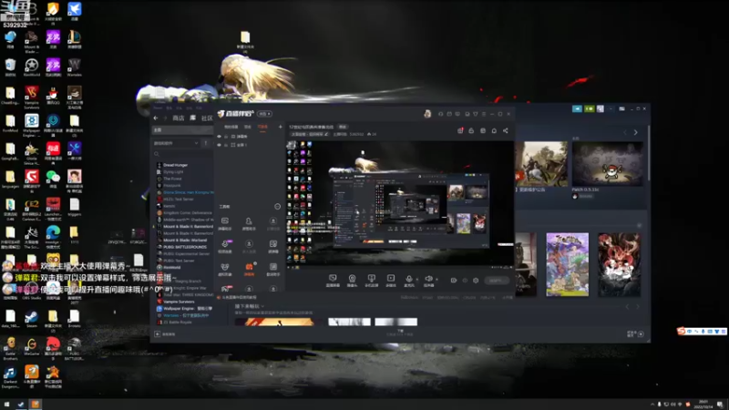Open the 库 library tab in Steam
Viewport: 729px width, 410px height.
point(193,118)
